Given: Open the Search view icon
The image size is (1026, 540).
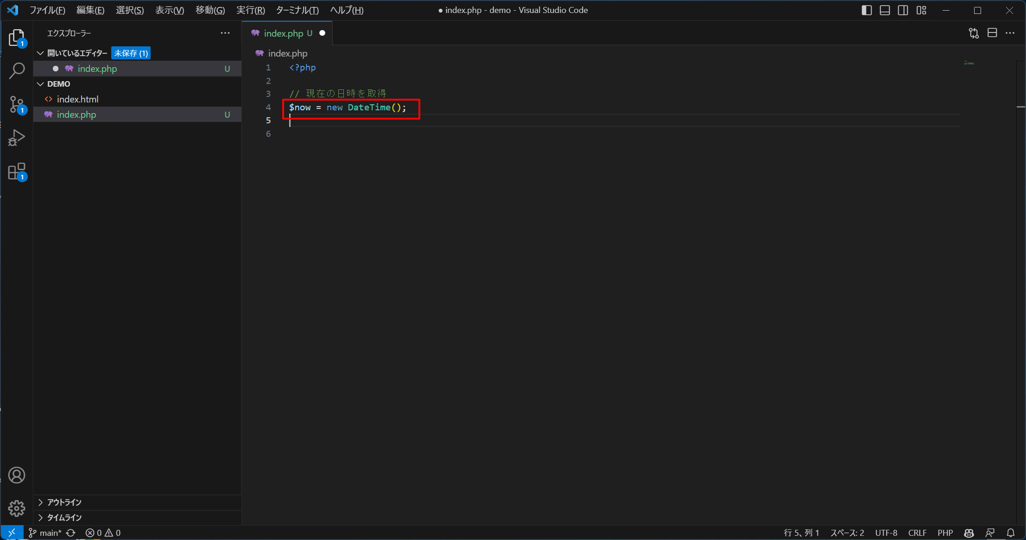Looking at the screenshot, I should click(17, 71).
